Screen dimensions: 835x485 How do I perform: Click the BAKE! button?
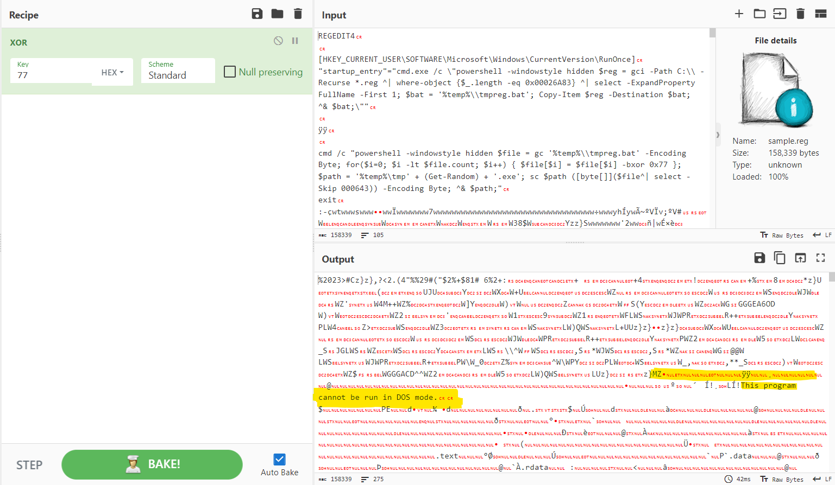point(152,464)
